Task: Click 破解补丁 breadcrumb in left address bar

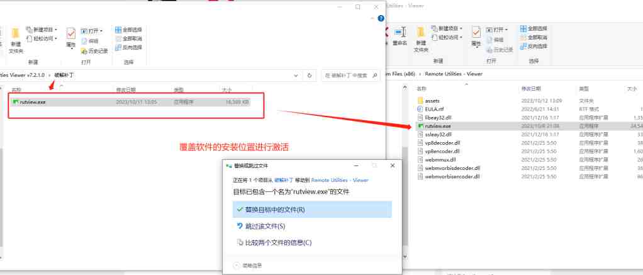Action: coord(64,76)
